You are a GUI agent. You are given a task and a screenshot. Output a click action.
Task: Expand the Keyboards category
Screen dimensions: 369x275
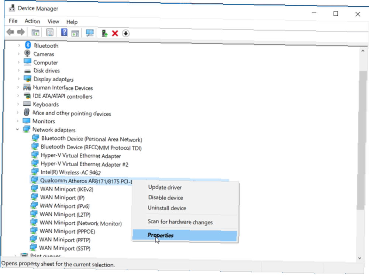pos(18,104)
